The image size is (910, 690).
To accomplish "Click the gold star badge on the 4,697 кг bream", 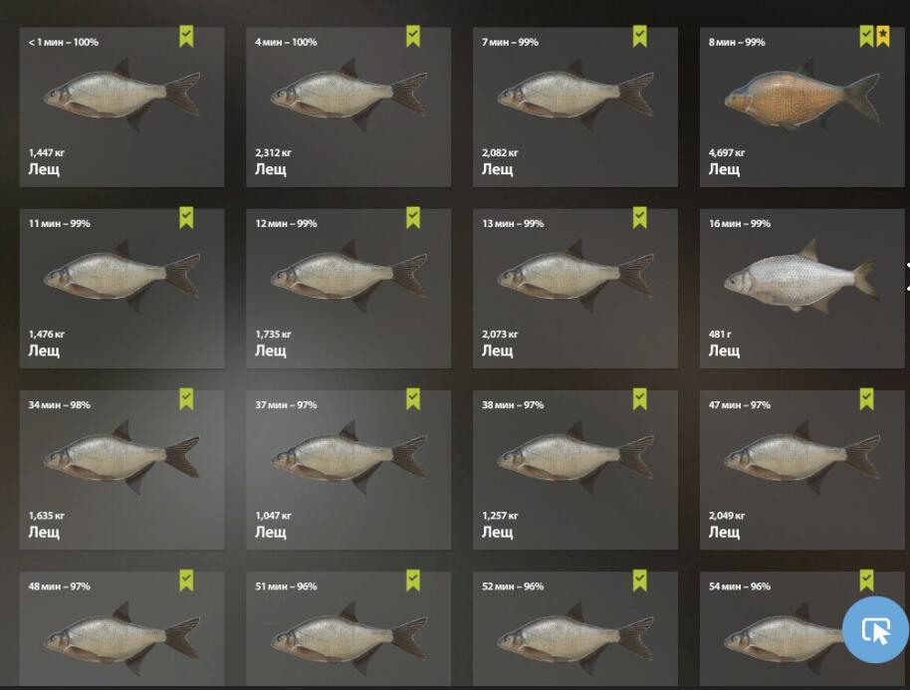I will pyautogui.click(x=883, y=36).
